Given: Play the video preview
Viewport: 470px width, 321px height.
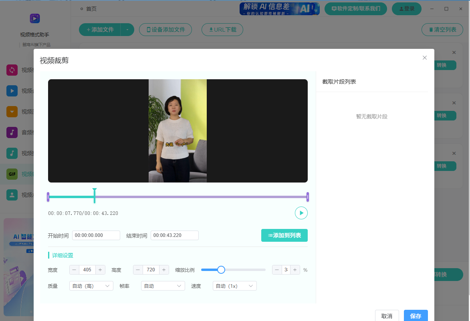Looking at the screenshot, I should click(301, 213).
